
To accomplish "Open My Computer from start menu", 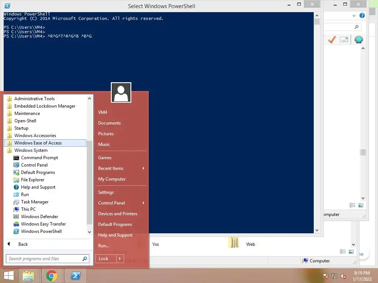I will pyautogui.click(x=111, y=179).
